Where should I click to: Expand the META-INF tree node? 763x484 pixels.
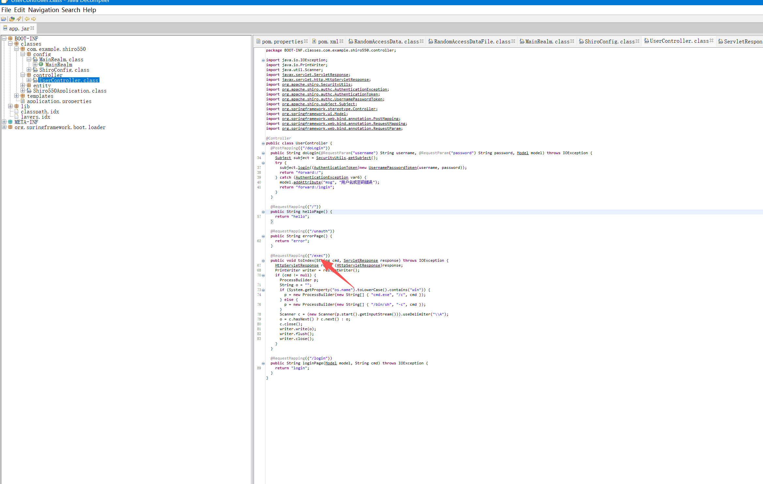click(x=4, y=122)
